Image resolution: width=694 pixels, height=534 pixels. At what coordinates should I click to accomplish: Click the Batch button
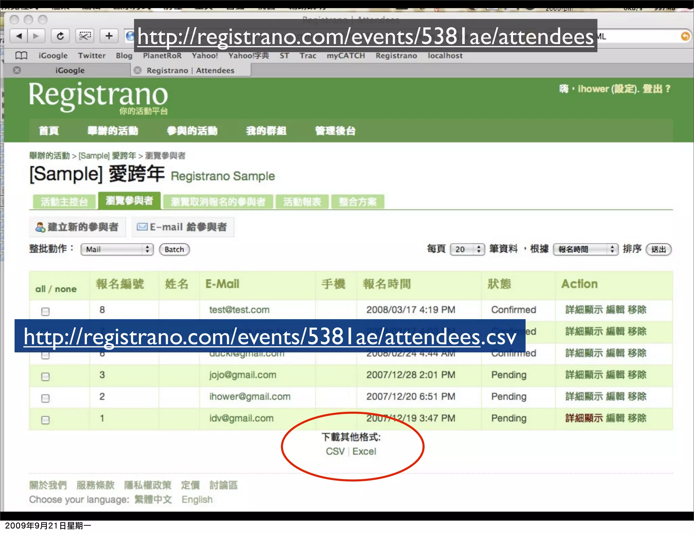tap(174, 249)
